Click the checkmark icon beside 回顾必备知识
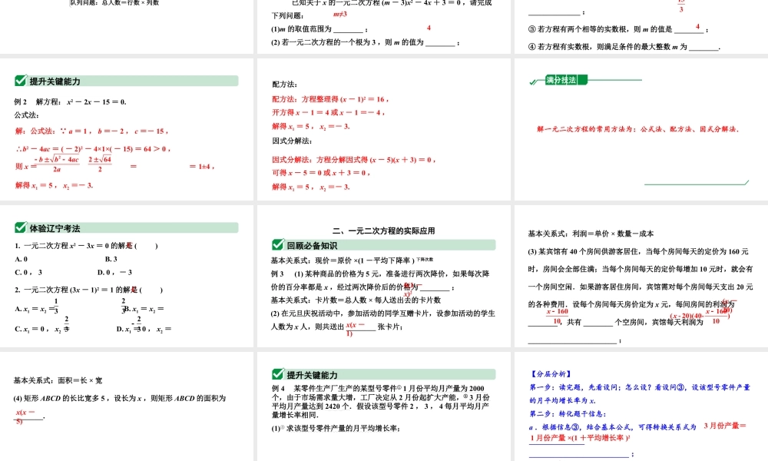 click(276, 245)
